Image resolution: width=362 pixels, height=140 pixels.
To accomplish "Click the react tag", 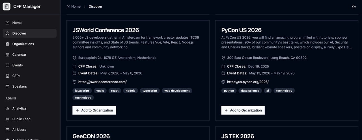I will (x=115, y=91).
